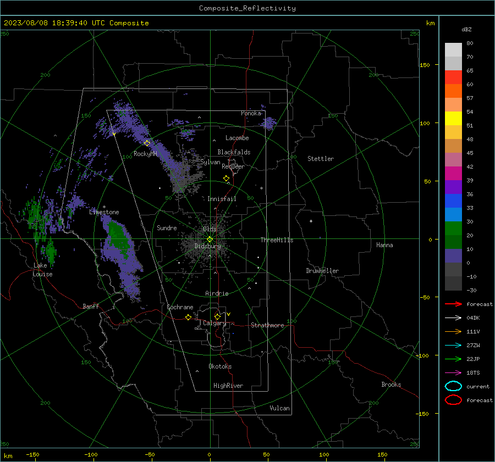Click the ThreeHills label
495x462 pixels.
click(277, 240)
